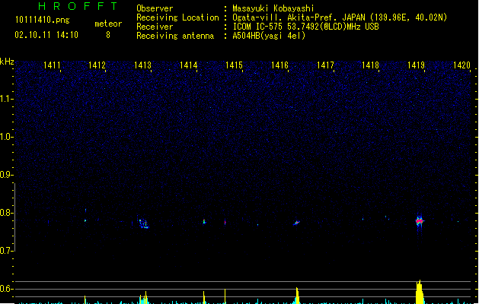Click the 1.1 kHz frequency label
This screenshot has height=304, width=479.
point(6,99)
